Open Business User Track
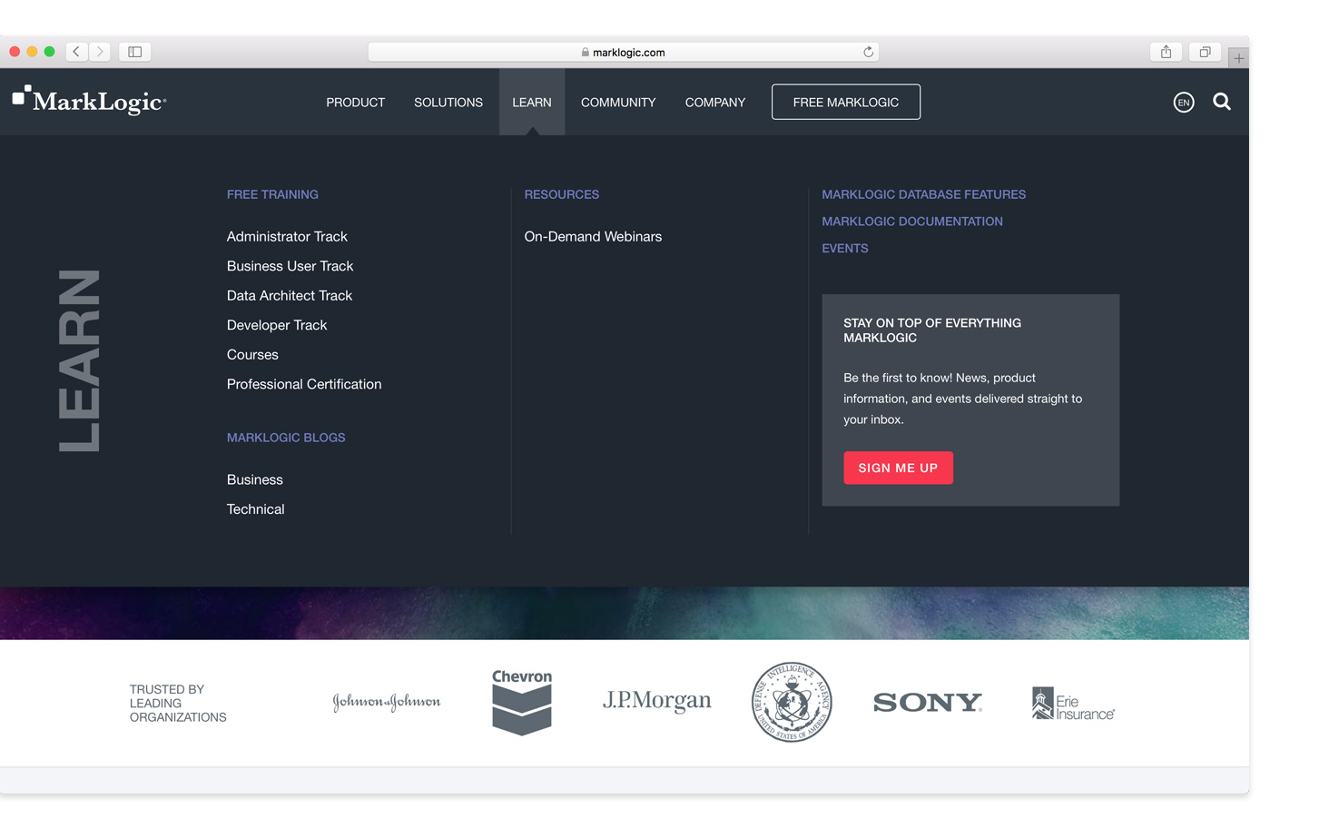Screen dimensions: 1339x838 tap(290, 266)
